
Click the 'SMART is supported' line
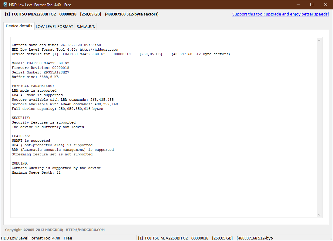[x=31, y=141]
